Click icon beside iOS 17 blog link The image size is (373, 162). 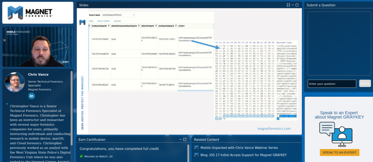tap(196, 155)
